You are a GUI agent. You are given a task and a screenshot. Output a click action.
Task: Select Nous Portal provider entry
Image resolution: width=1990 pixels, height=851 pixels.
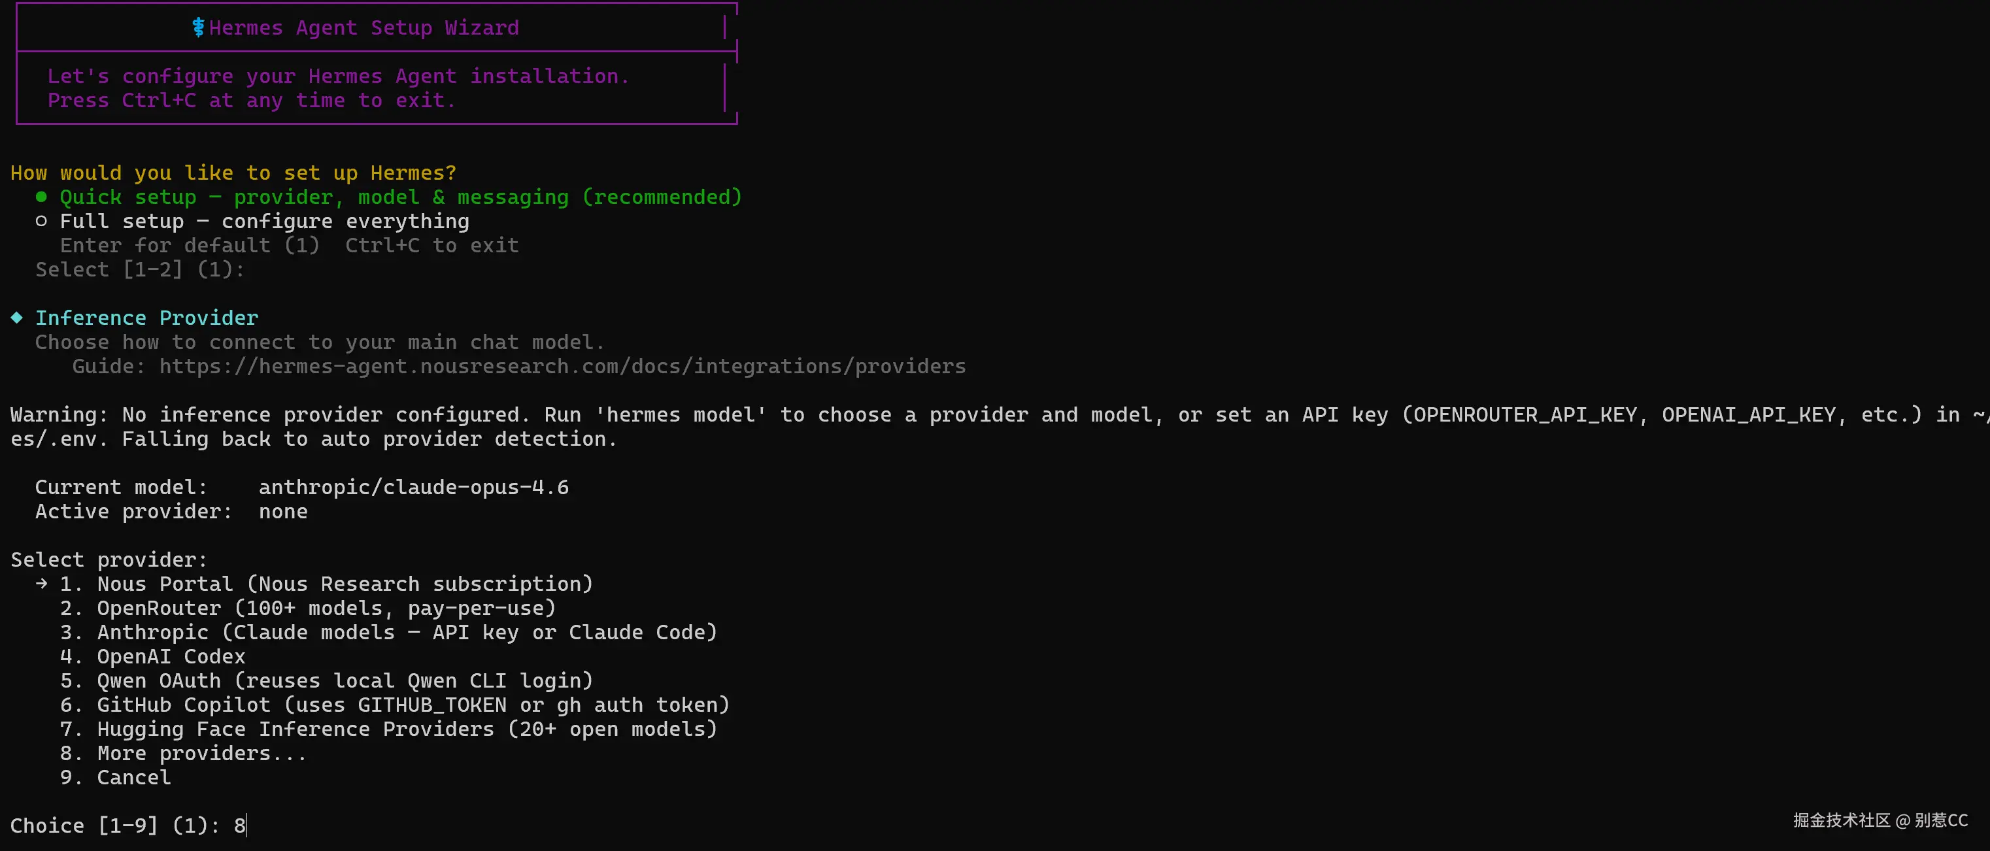[326, 584]
